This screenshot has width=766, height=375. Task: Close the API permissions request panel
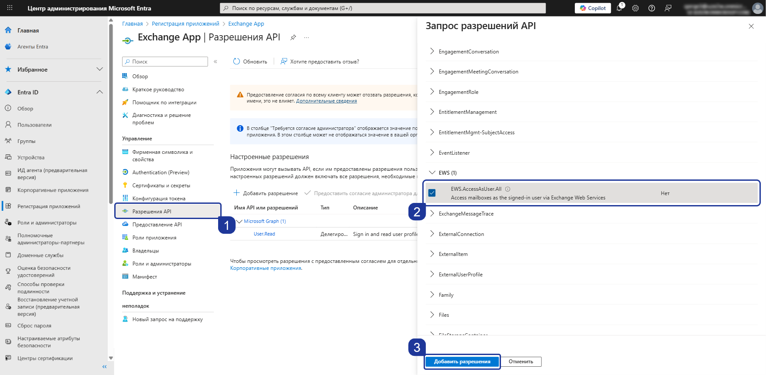(x=751, y=26)
